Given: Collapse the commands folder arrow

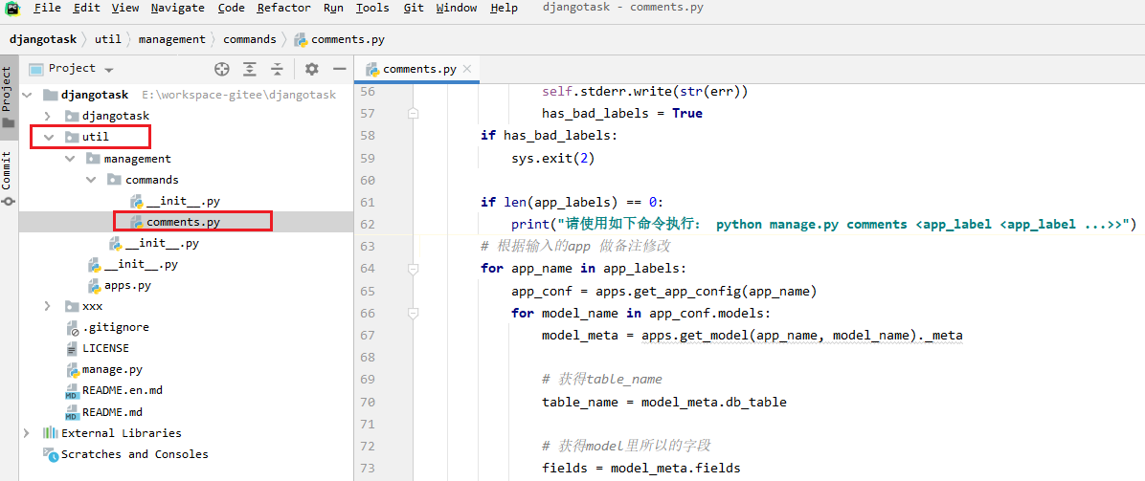Looking at the screenshot, I should pyautogui.click(x=91, y=180).
